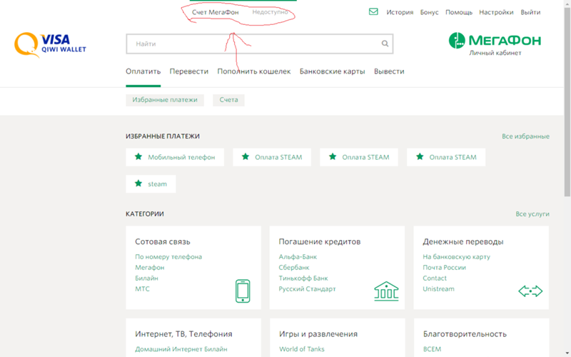Viewport: 571px width, 357px height.
Task: Click the Счета button
Action: point(228,100)
